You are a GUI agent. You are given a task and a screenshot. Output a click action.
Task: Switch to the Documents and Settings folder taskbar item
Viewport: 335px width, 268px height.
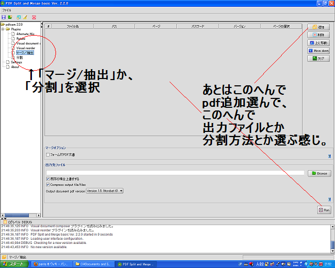pos(94,264)
